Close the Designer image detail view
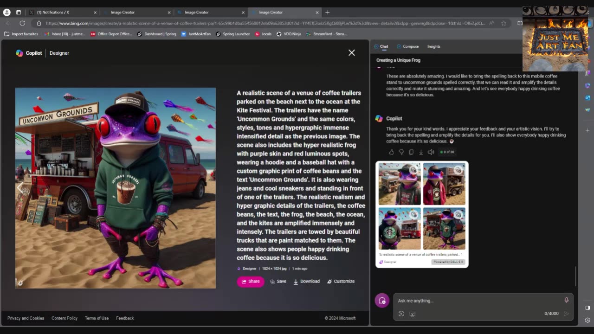This screenshot has width=594, height=334. 352,53
